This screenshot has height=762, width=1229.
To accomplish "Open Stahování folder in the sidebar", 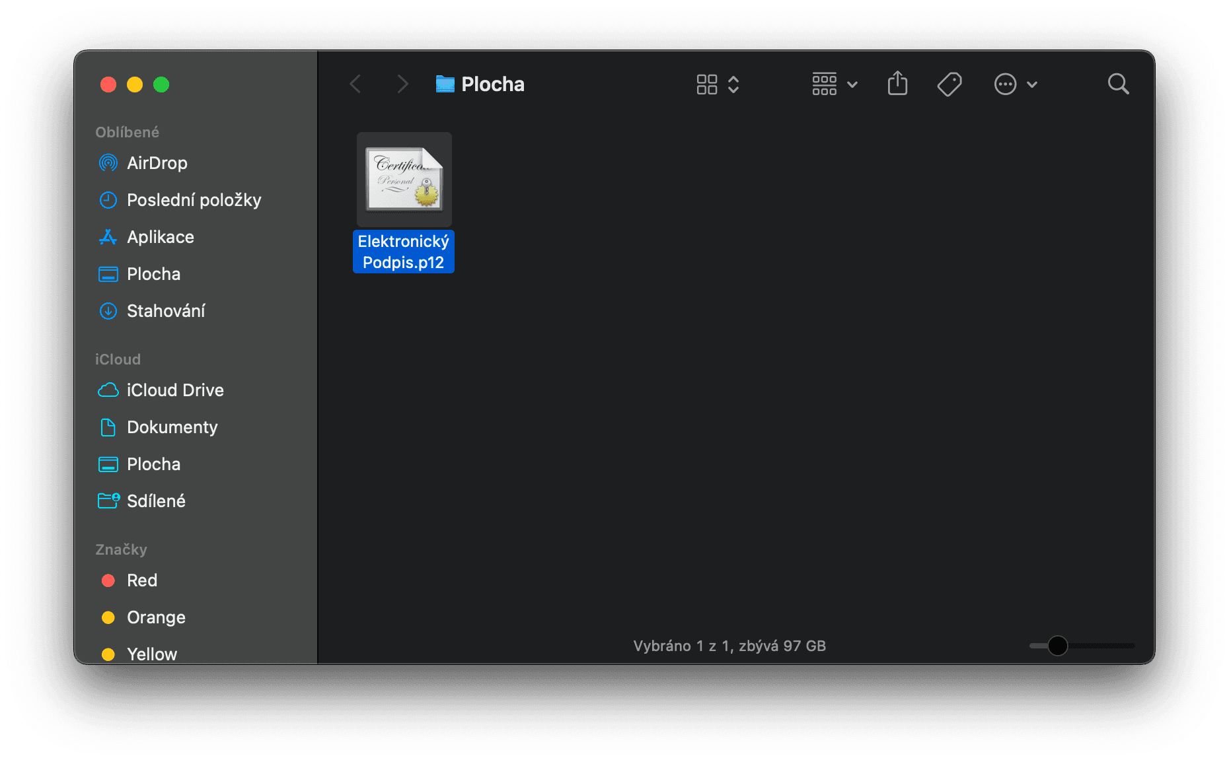I will pyautogui.click(x=165, y=311).
